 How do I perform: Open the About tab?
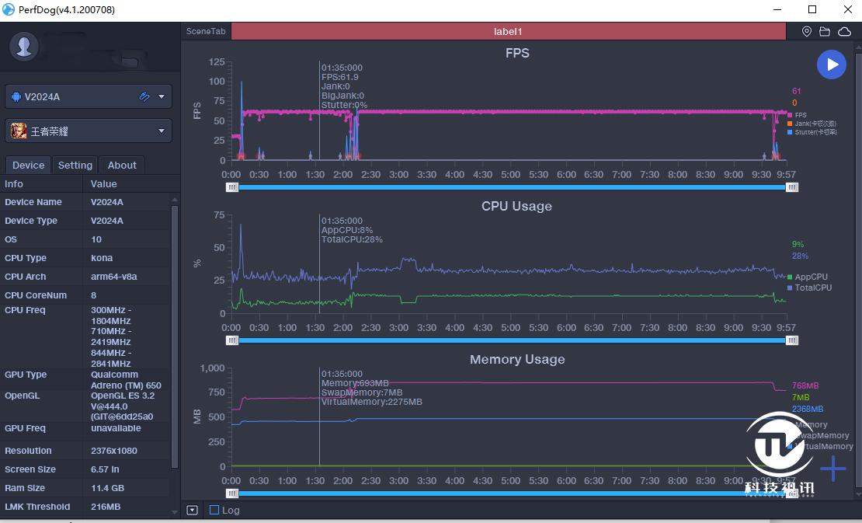coord(122,165)
